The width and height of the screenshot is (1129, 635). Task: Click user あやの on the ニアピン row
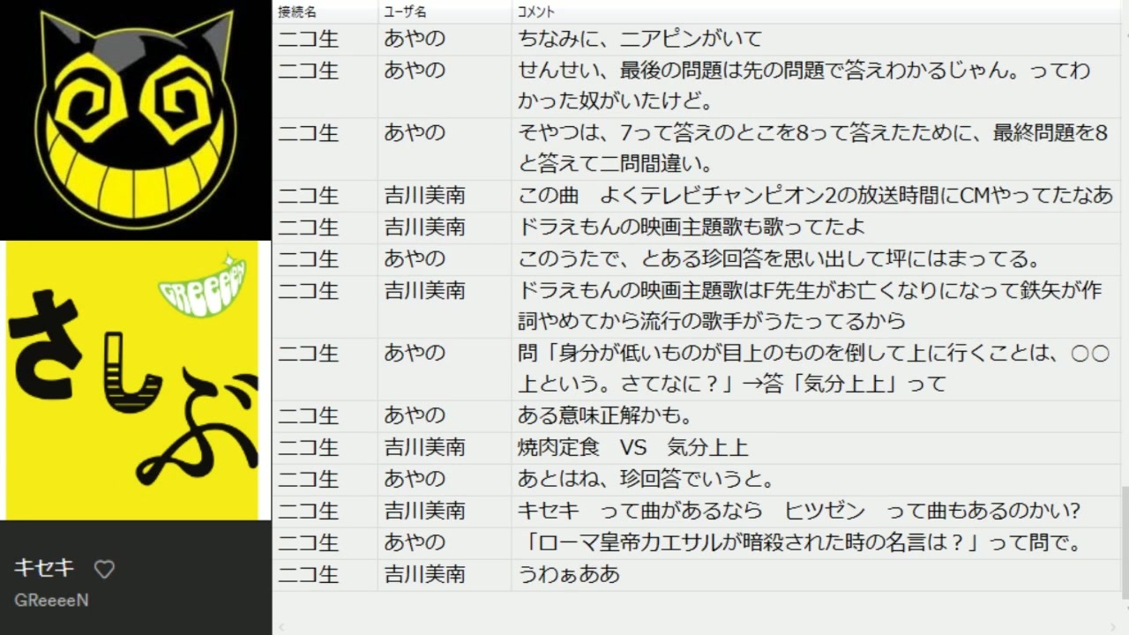pos(415,39)
